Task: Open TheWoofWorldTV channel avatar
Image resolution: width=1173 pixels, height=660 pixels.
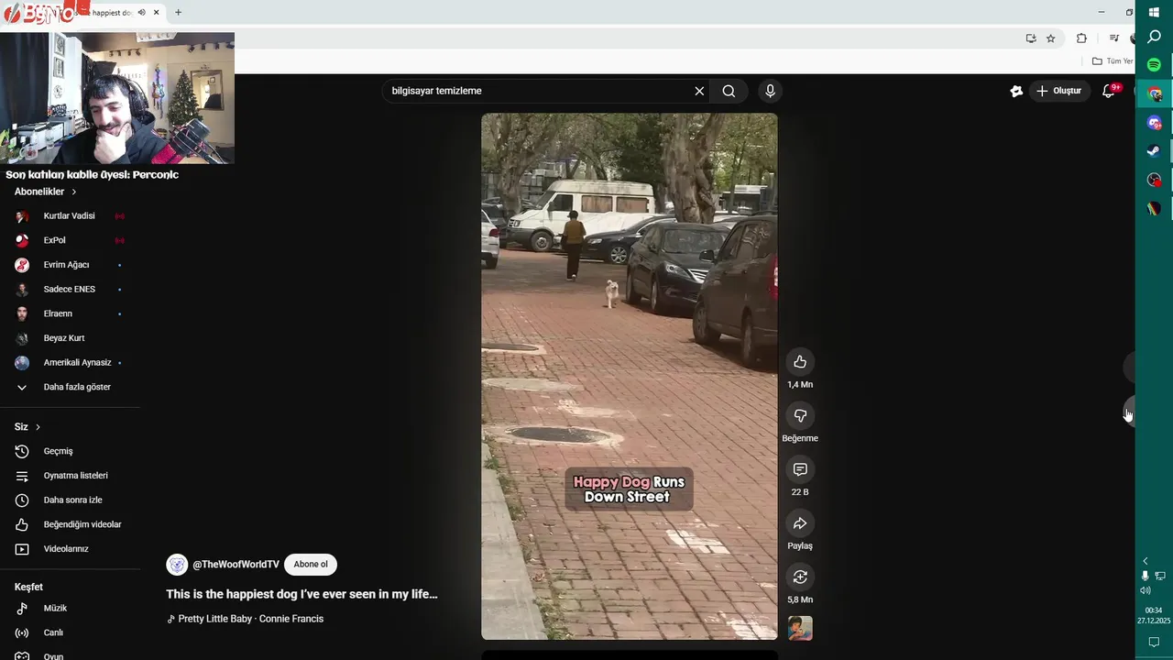Action: point(177,565)
